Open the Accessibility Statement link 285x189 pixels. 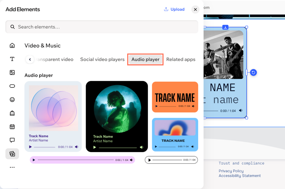(x=240, y=175)
